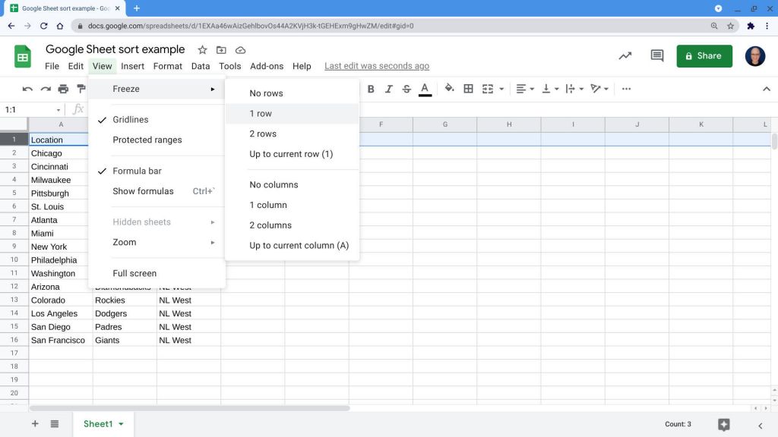Apply italic formatting
The image size is (778, 437).
click(x=389, y=89)
